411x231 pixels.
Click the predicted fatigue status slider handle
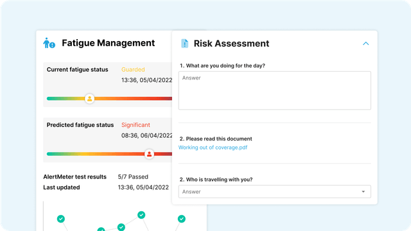pyautogui.click(x=149, y=154)
